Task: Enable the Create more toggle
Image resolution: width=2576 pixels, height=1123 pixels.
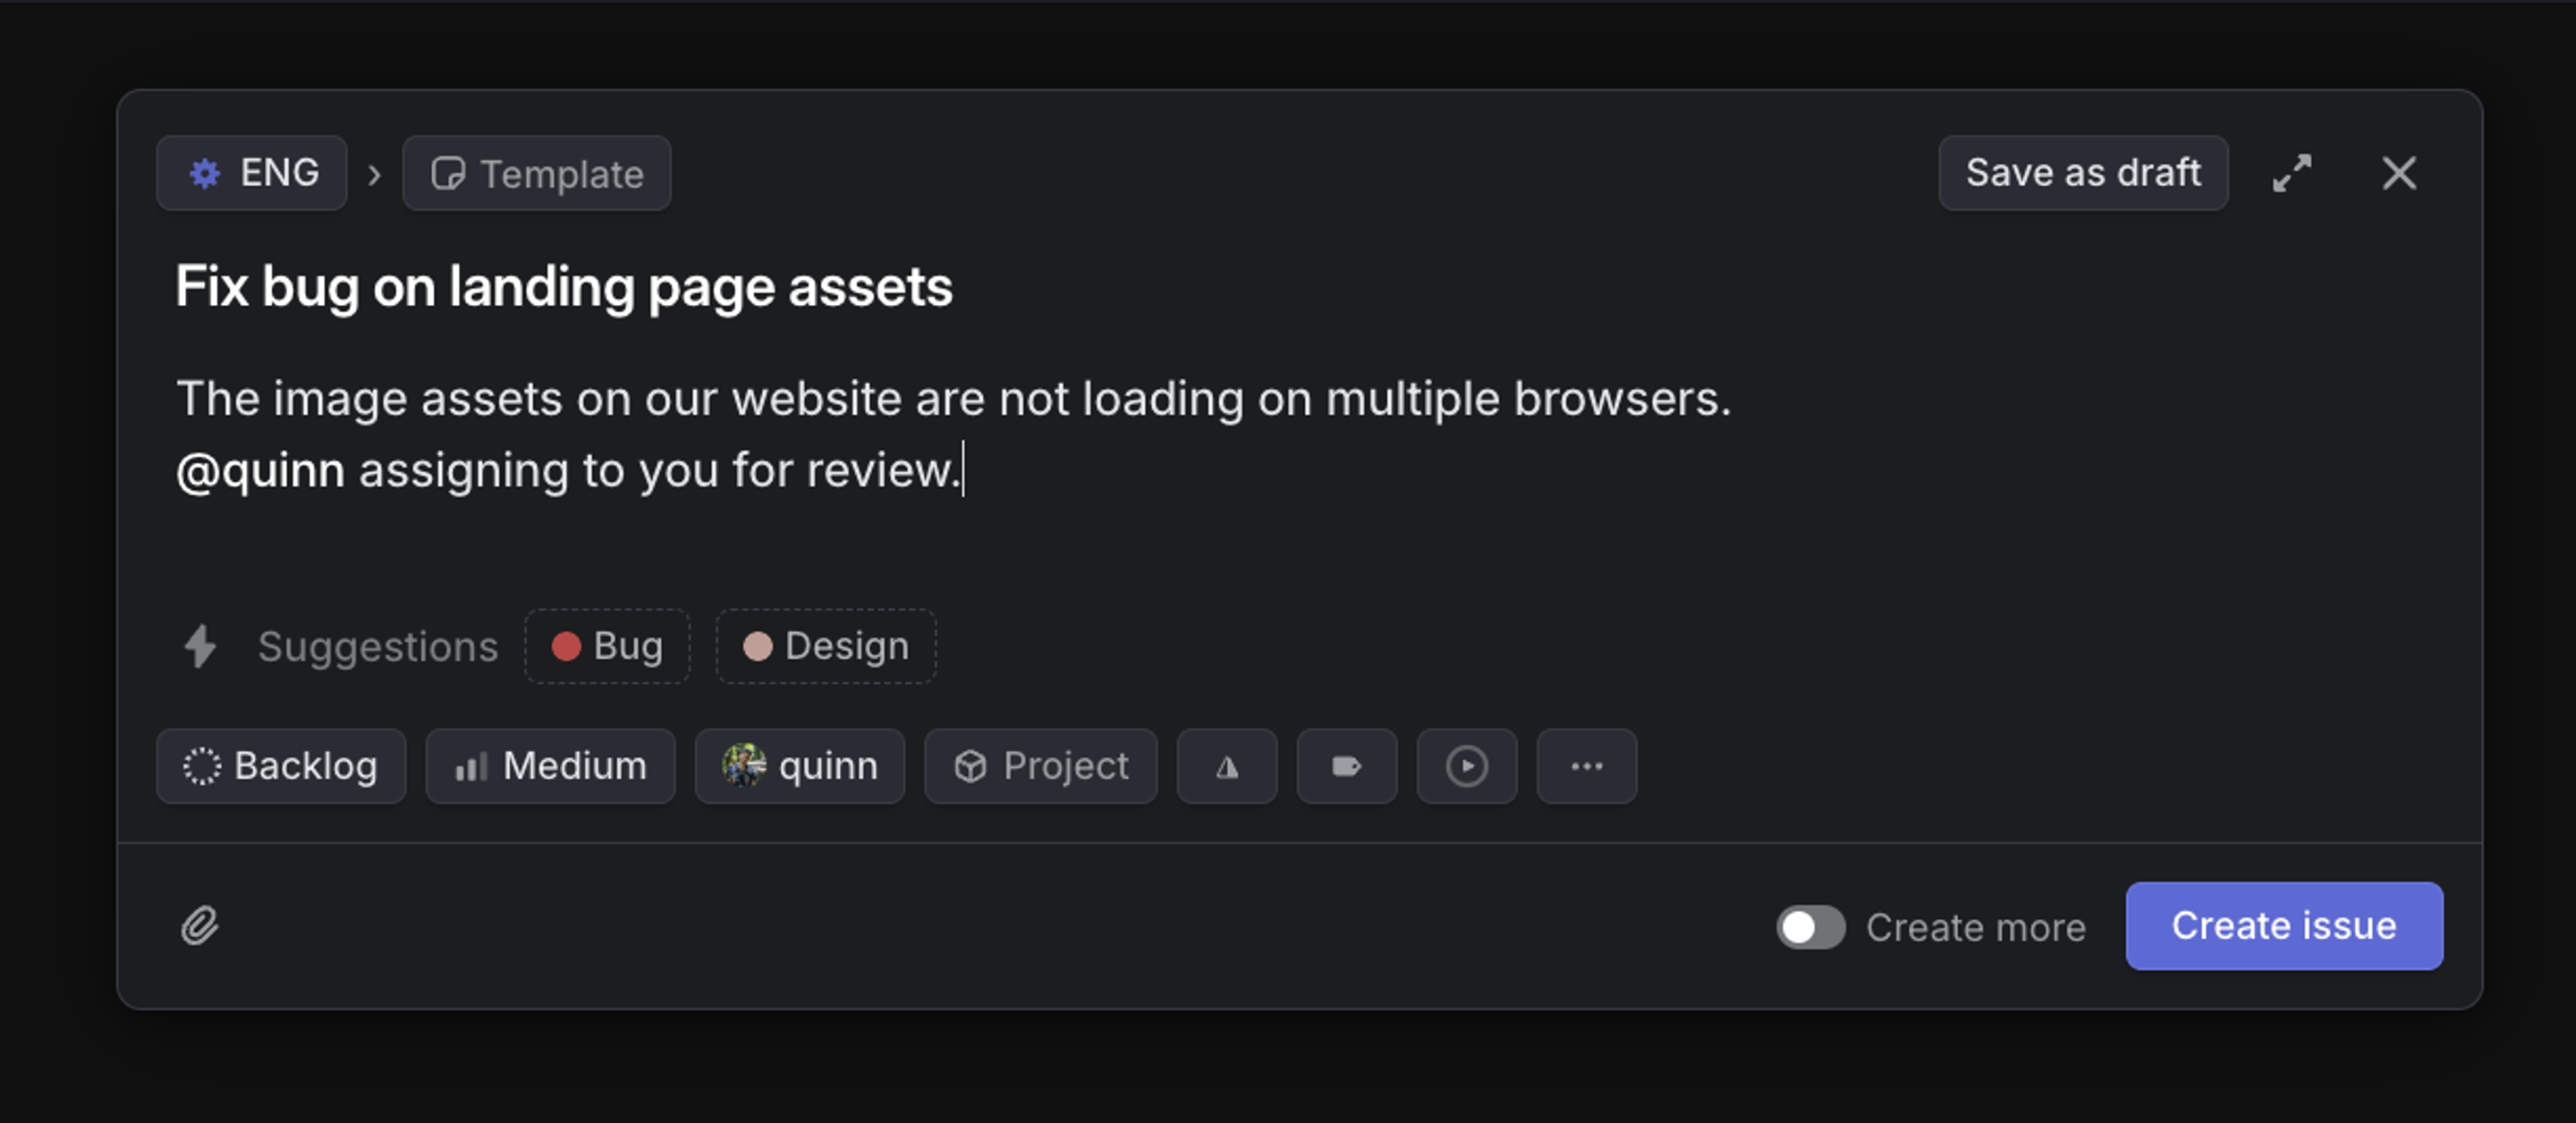Action: (1811, 927)
